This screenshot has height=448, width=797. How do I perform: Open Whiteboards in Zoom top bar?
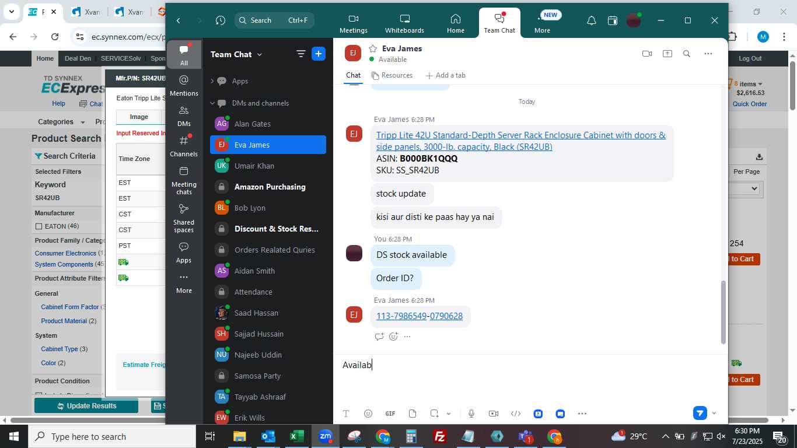coord(404,24)
